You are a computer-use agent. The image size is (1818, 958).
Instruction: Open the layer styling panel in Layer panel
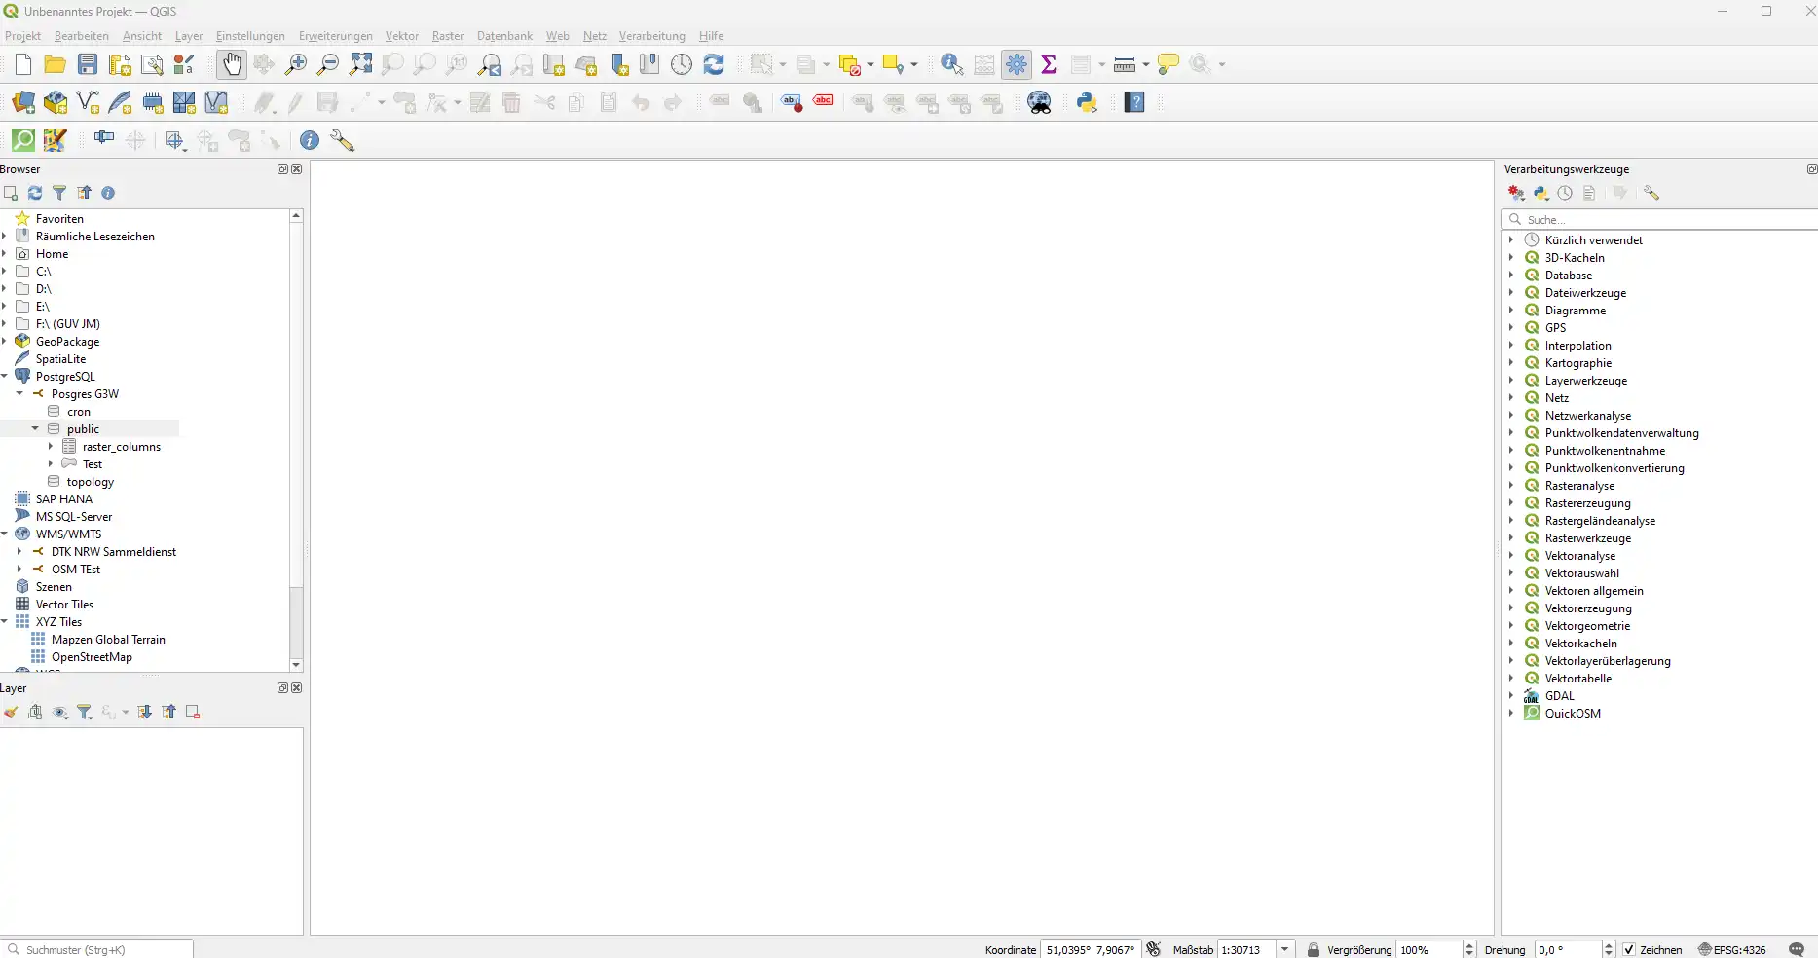11,712
